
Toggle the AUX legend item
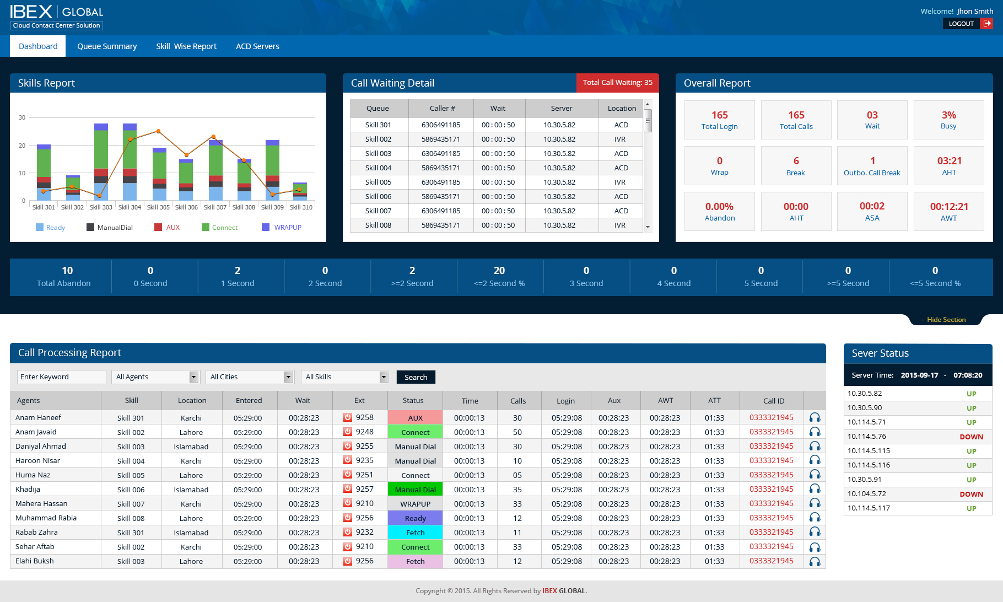(x=167, y=228)
